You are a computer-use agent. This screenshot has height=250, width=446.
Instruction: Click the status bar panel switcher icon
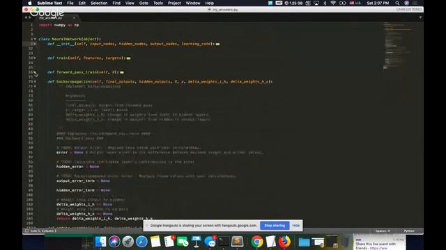pyautogui.click(x=26, y=231)
